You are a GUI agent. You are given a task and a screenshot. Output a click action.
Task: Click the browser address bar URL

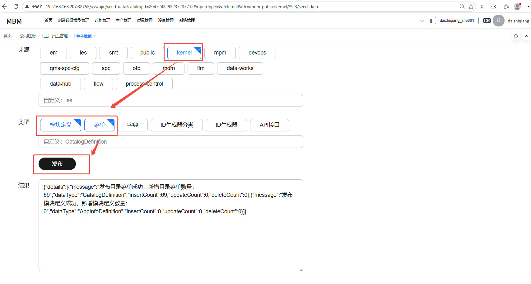[182, 7]
